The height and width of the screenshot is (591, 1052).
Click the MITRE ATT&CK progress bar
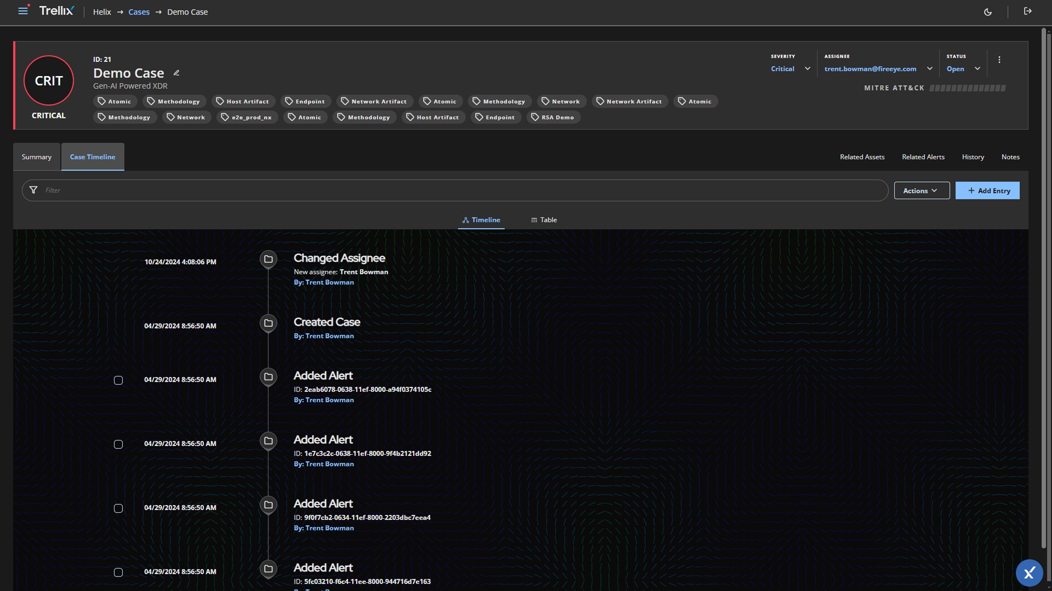pyautogui.click(x=967, y=88)
